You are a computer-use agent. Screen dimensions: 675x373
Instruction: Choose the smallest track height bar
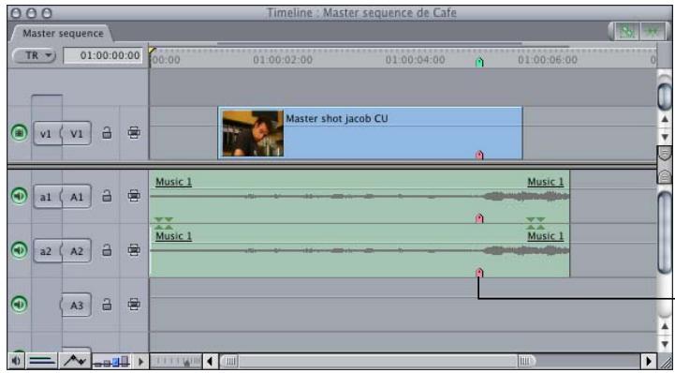tap(97, 365)
